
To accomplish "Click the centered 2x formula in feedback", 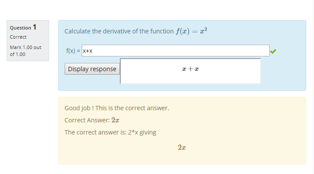I will point(182,148).
